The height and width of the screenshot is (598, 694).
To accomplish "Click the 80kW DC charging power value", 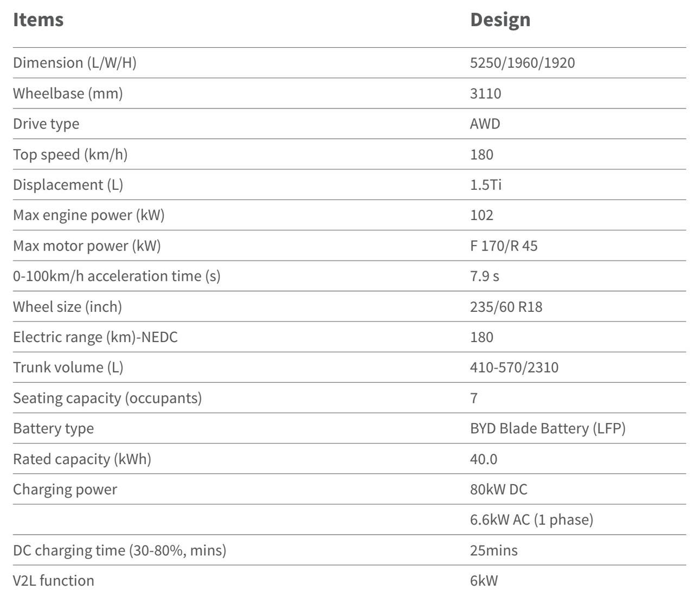I will [x=498, y=490].
